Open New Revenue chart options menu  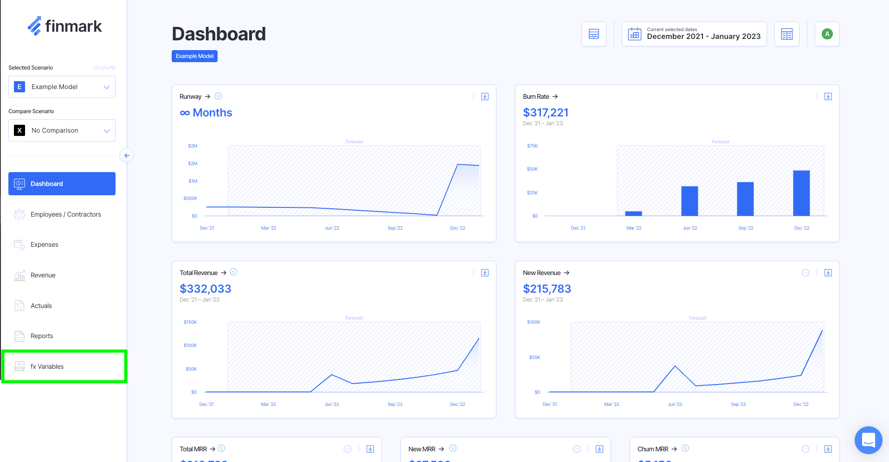[805, 273]
